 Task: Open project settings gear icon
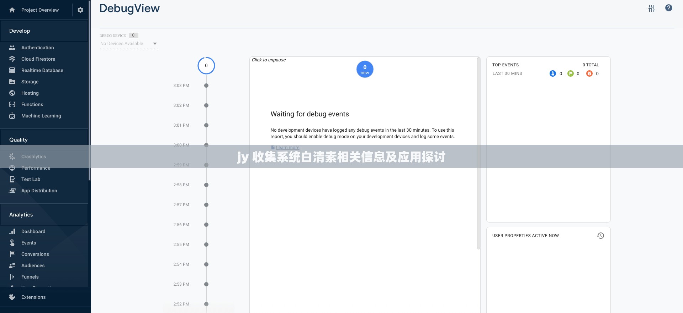coord(80,10)
